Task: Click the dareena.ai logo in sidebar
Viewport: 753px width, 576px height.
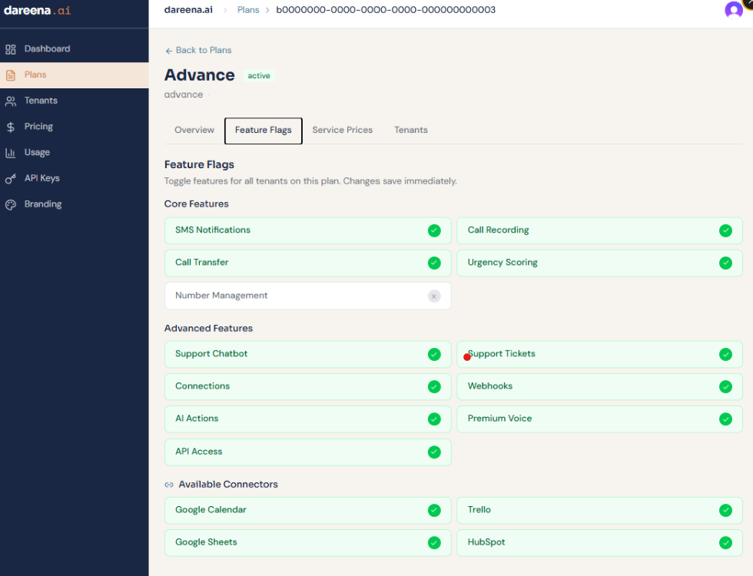Action: pyautogui.click(x=37, y=11)
